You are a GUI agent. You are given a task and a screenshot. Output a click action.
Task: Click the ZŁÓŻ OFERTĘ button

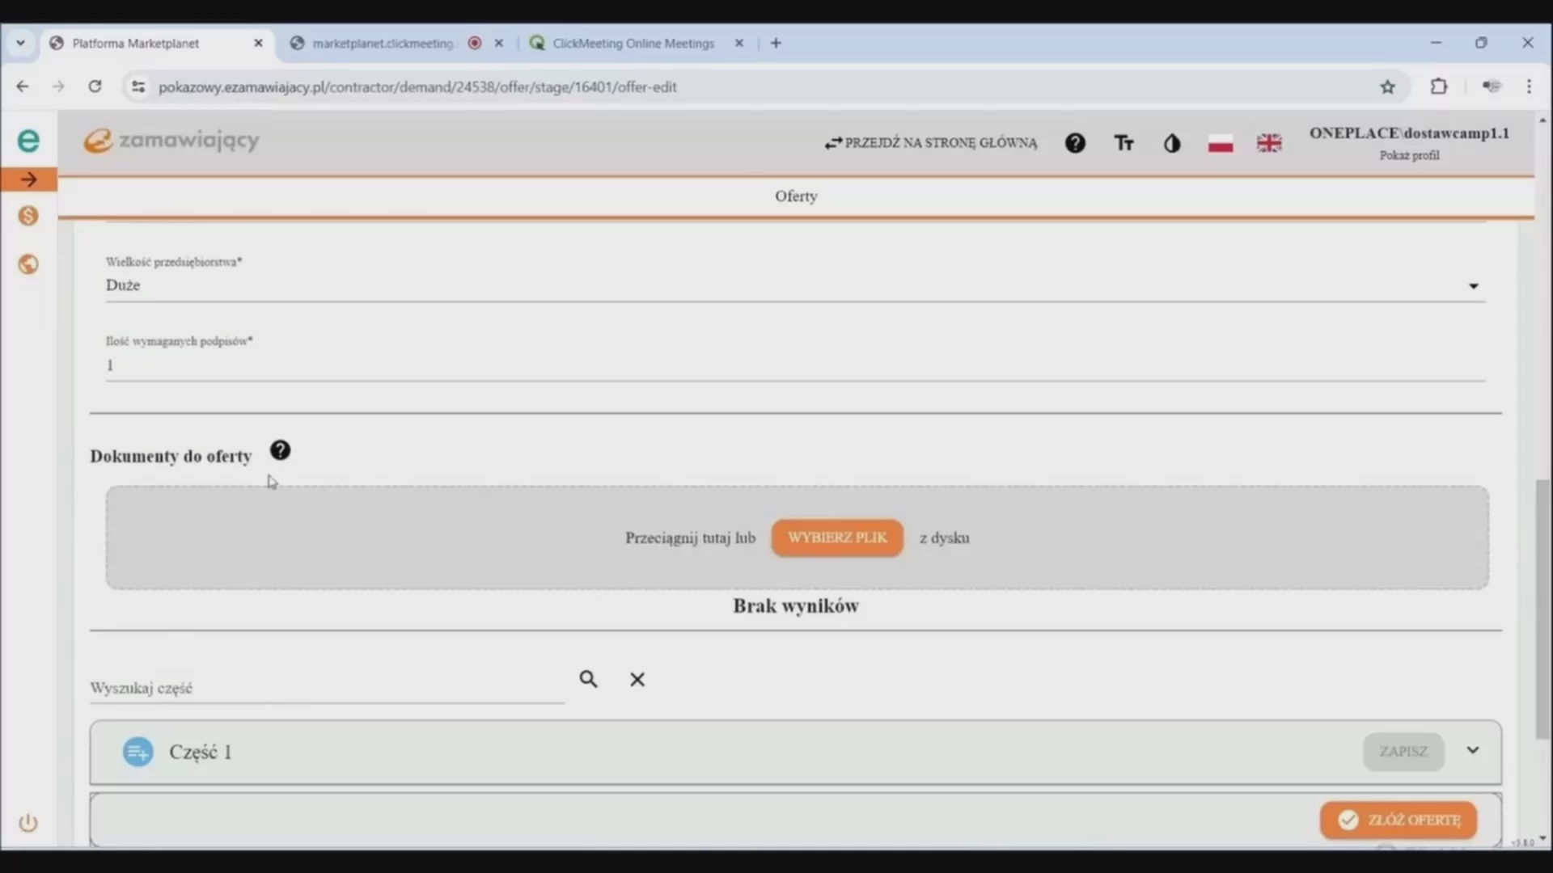(1398, 820)
